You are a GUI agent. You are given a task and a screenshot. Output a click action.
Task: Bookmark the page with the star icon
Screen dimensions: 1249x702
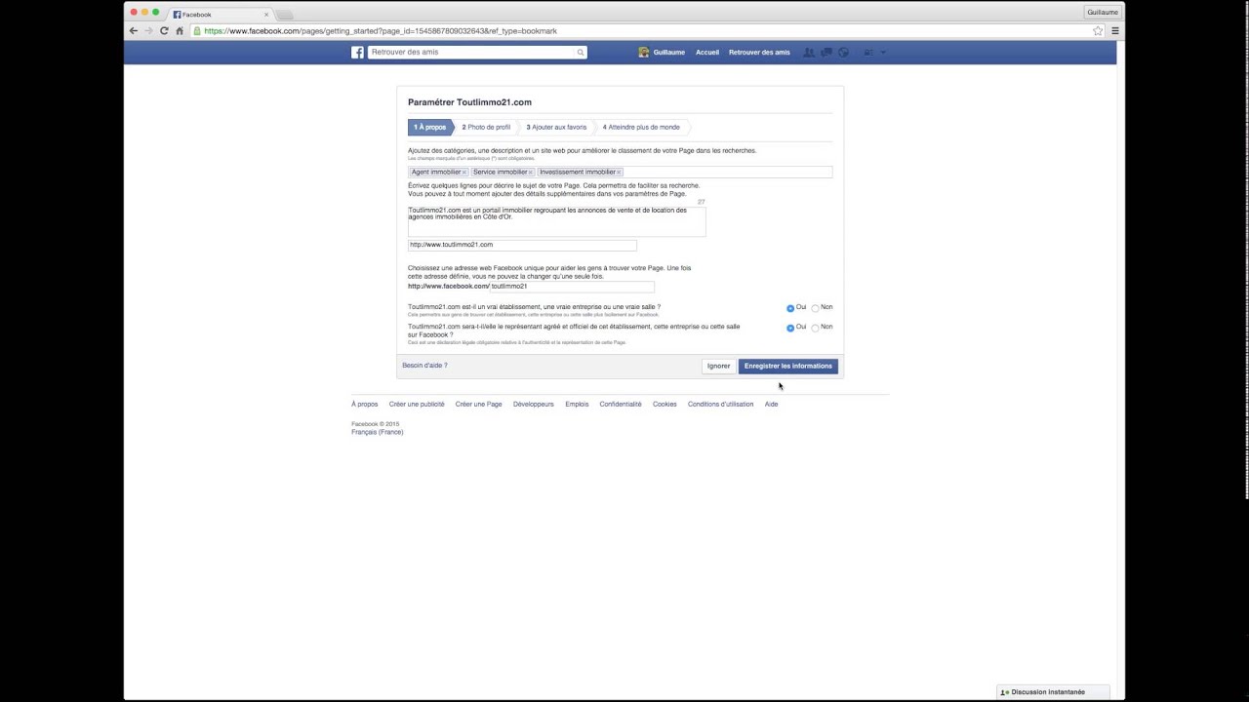[x=1098, y=31]
